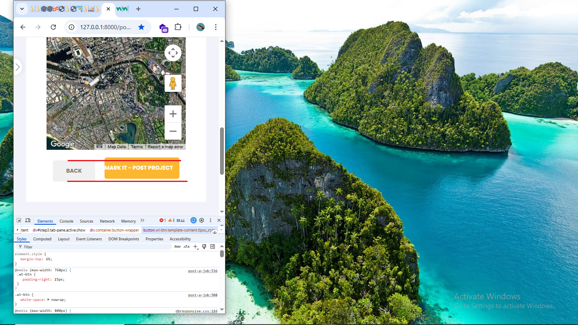Open the Computed styles tab
The image size is (578, 325).
(42, 239)
